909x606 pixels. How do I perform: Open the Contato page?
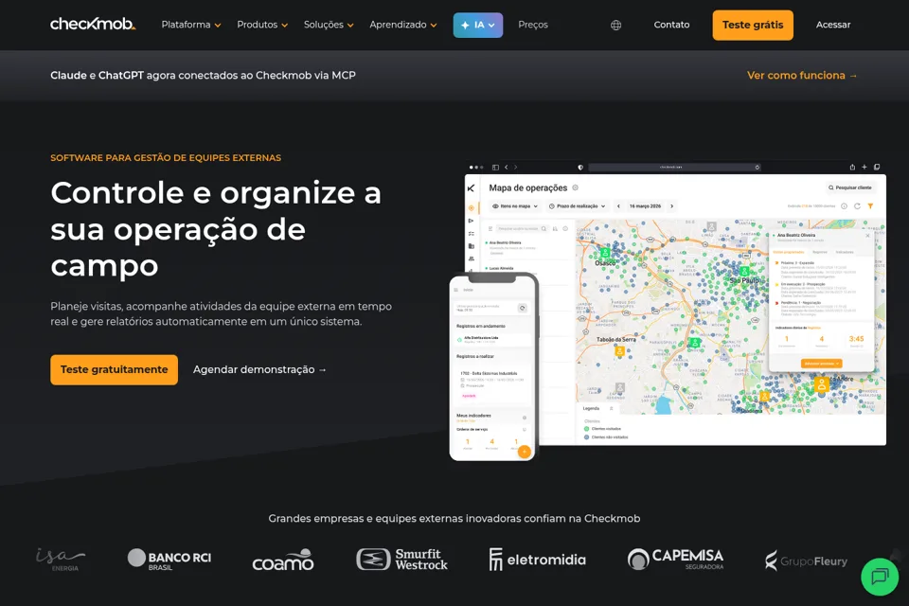671,25
